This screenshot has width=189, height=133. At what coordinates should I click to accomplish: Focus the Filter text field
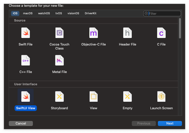(162, 13)
